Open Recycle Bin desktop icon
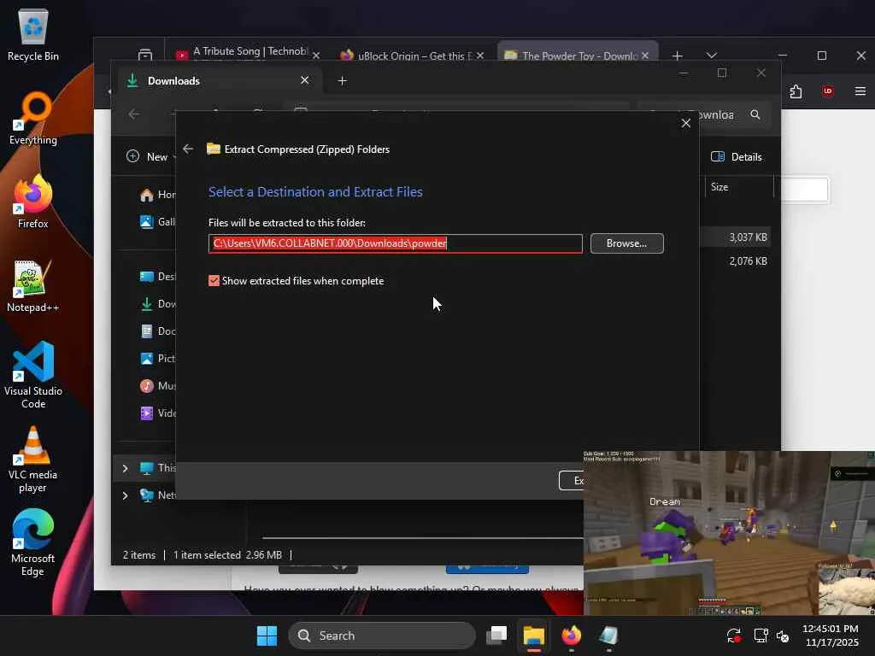Viewport: 875px width, 656px height. [33, 34]
